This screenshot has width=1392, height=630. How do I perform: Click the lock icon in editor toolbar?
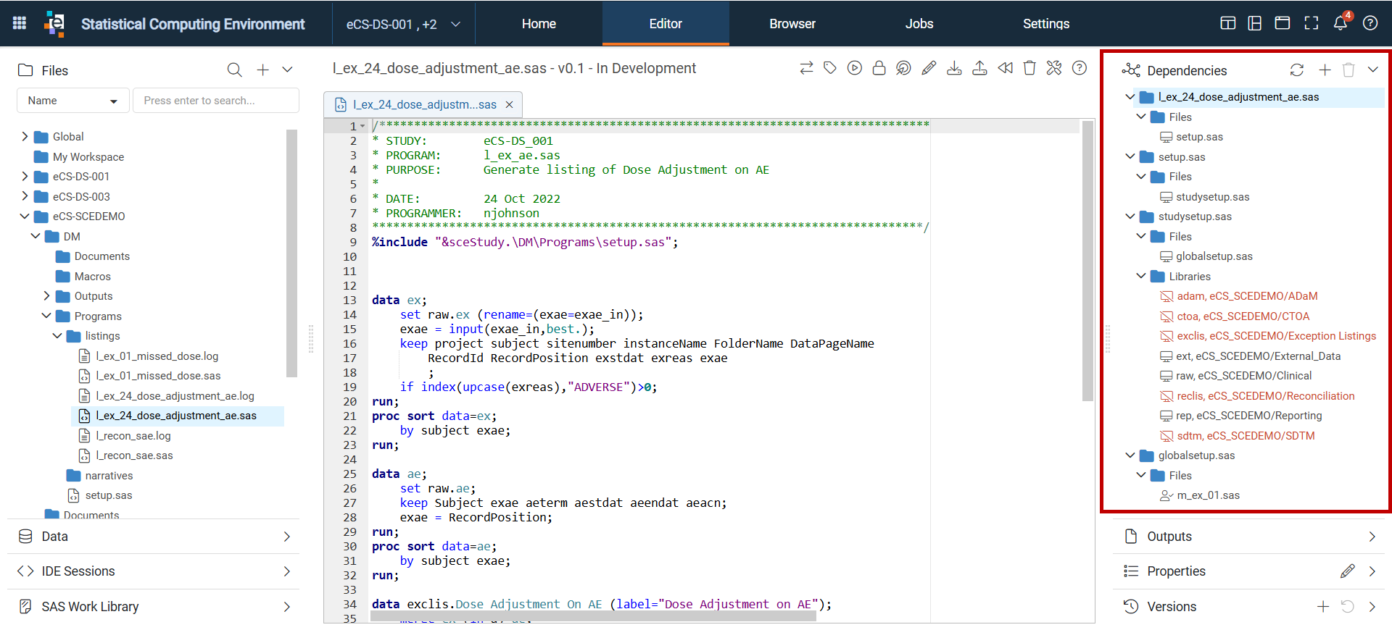tap(879, 68)
